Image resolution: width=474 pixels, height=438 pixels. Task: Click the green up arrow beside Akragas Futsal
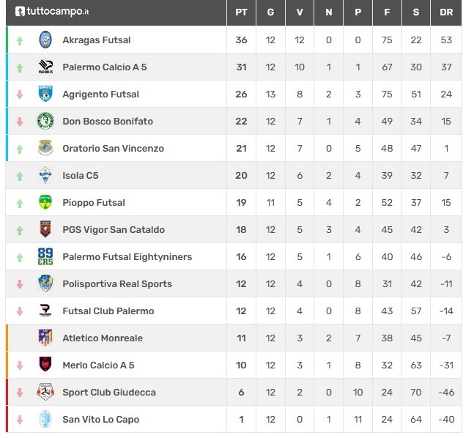click(20, 40)
